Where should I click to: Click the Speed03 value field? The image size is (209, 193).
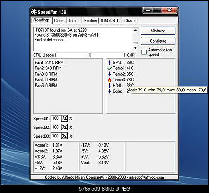56,136
